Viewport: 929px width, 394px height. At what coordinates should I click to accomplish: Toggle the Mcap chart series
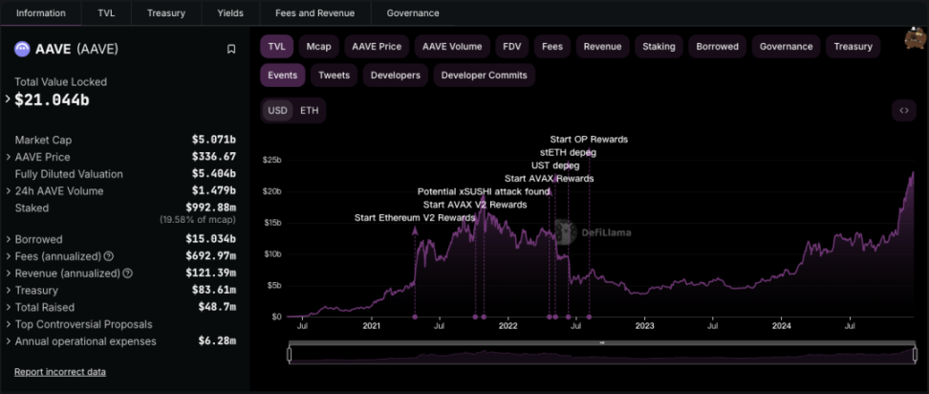(318, 47)
